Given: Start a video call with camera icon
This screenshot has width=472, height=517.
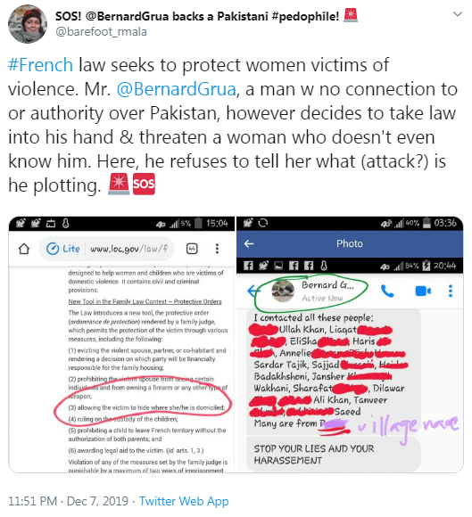Looking at the screenshot, I should point(423,291).
